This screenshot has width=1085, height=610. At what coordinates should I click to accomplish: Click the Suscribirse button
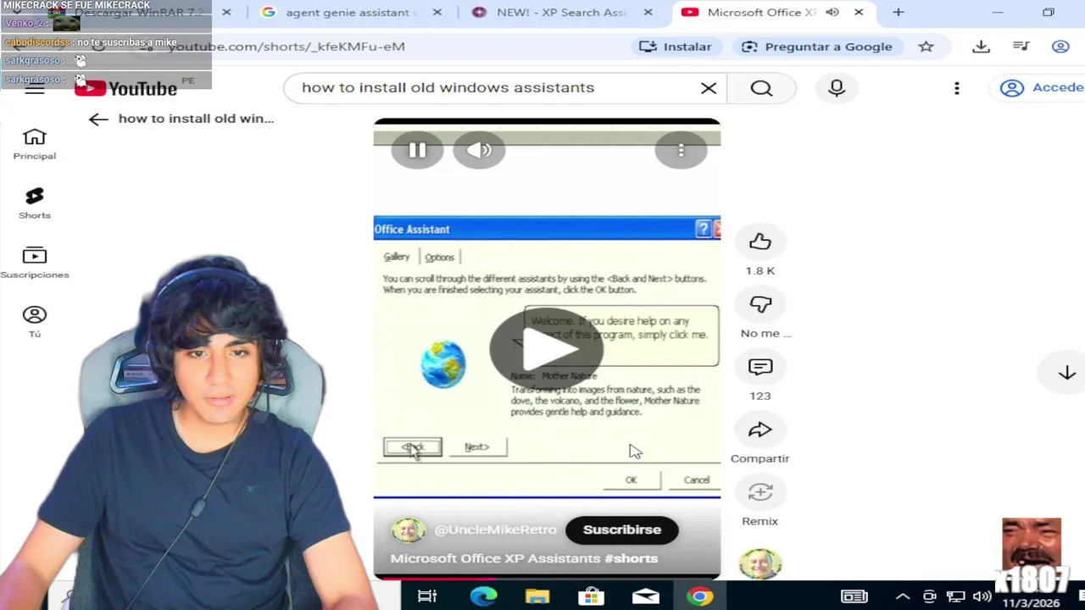(621, 530)
